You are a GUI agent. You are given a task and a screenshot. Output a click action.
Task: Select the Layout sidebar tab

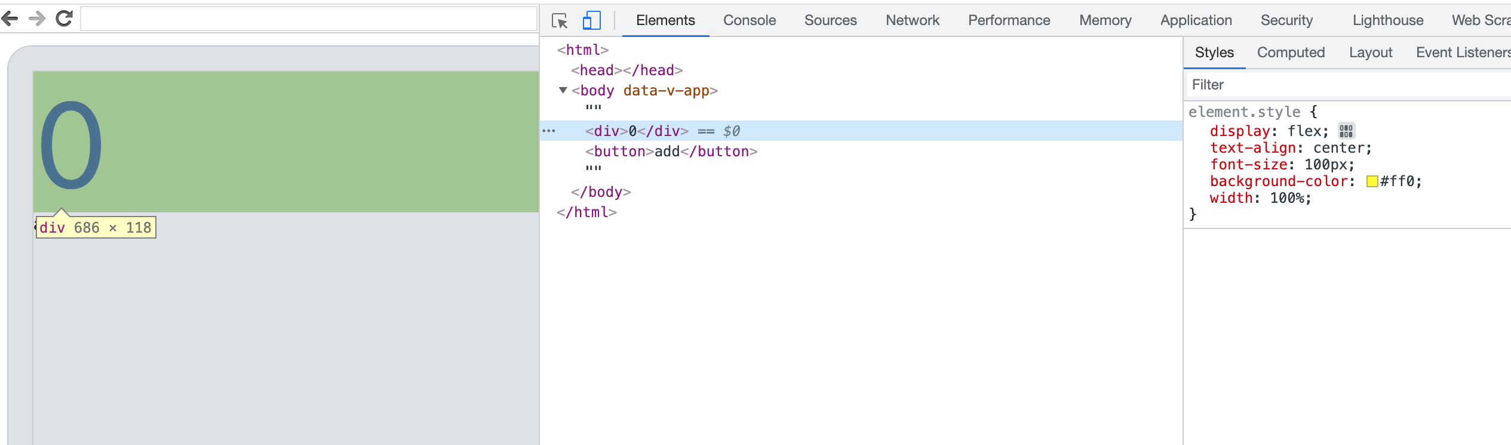click(1371, 52)
